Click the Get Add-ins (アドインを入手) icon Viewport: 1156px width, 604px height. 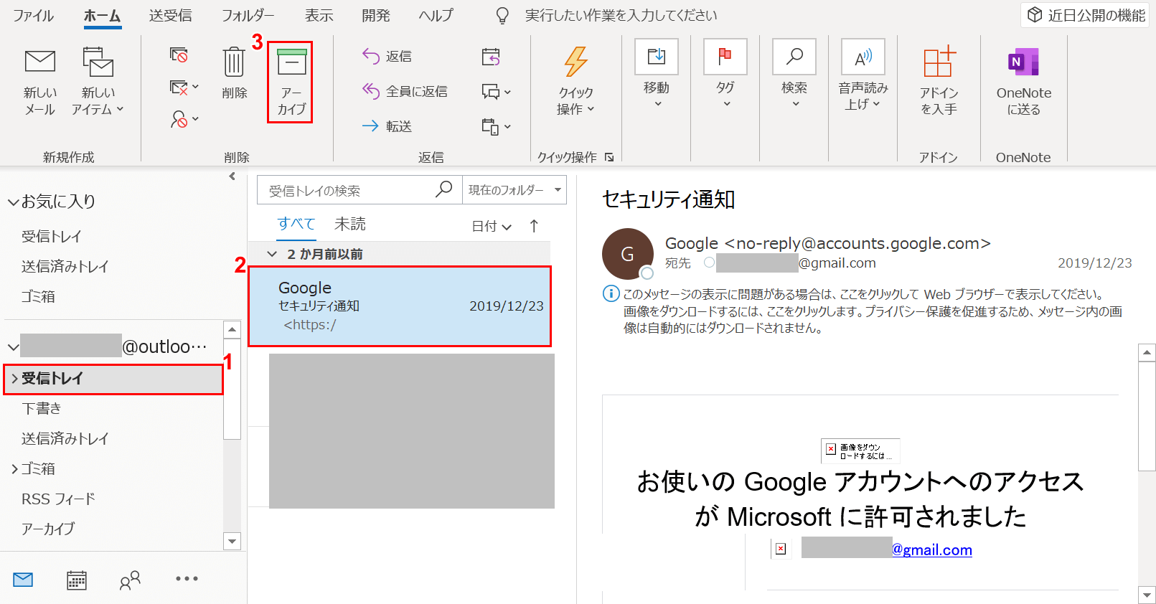pos(939,63)
